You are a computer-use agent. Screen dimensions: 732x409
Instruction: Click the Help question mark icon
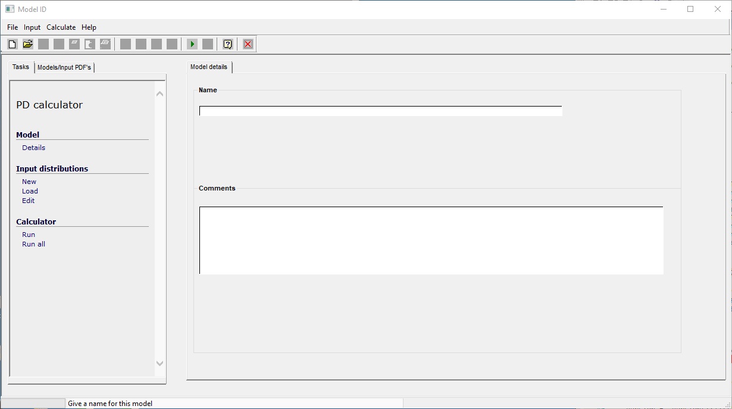point(227,44)
